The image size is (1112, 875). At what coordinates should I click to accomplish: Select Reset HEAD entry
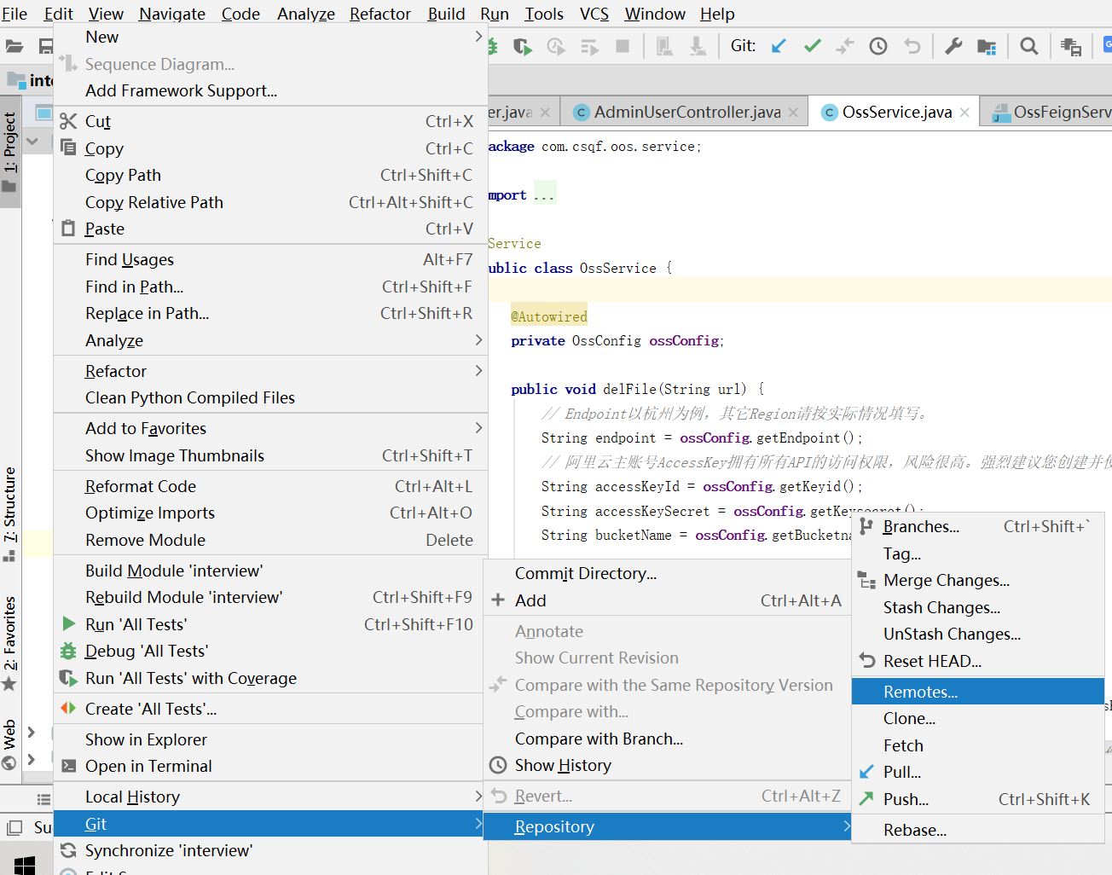[978, 661]
